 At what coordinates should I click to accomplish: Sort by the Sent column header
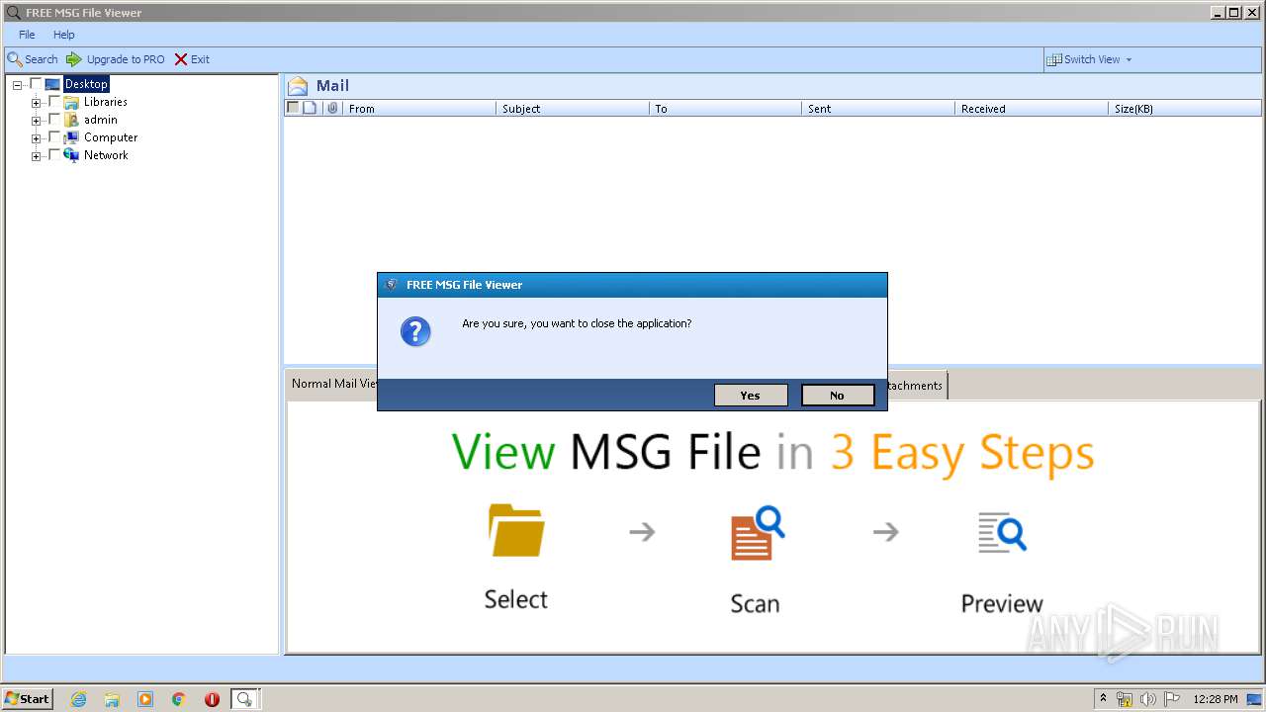coord(878,109)
